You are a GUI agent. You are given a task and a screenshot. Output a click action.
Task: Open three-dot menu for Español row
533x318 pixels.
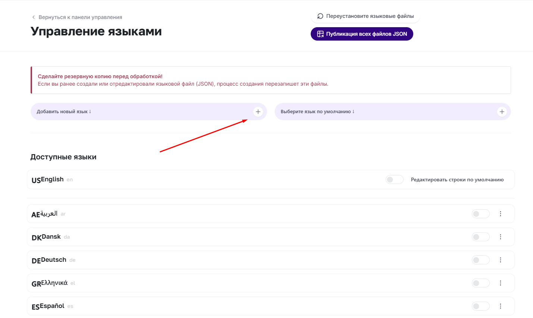[500, 306]
